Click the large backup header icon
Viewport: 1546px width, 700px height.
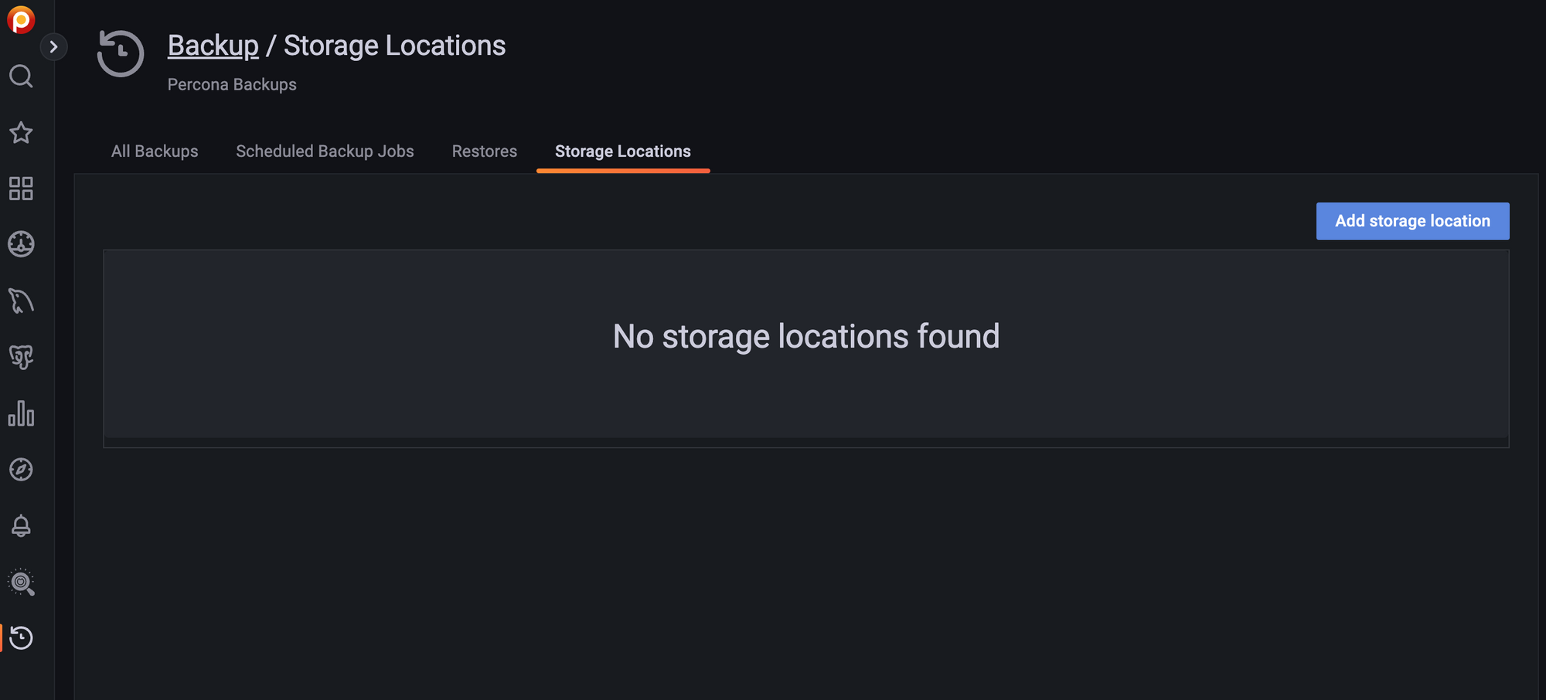tap(121, 53)
